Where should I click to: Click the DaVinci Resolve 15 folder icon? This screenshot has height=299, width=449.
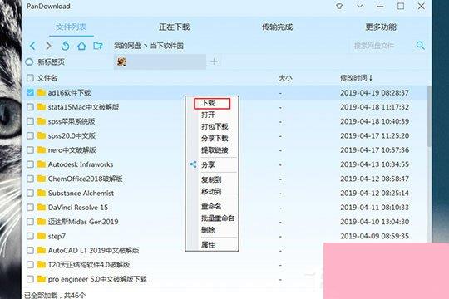(42, 207)
